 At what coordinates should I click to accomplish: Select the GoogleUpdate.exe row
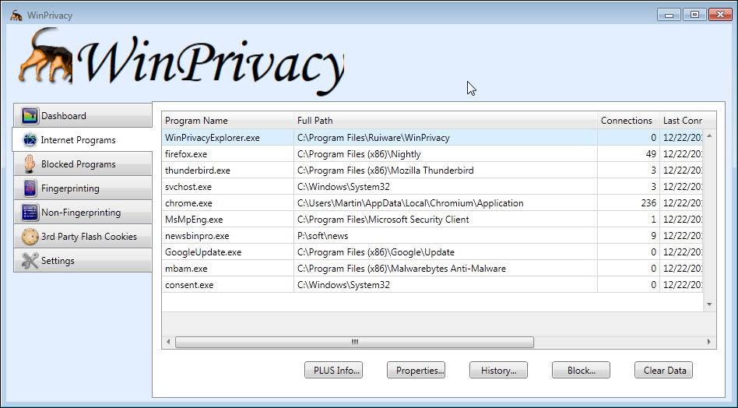[x=432, y=252]
